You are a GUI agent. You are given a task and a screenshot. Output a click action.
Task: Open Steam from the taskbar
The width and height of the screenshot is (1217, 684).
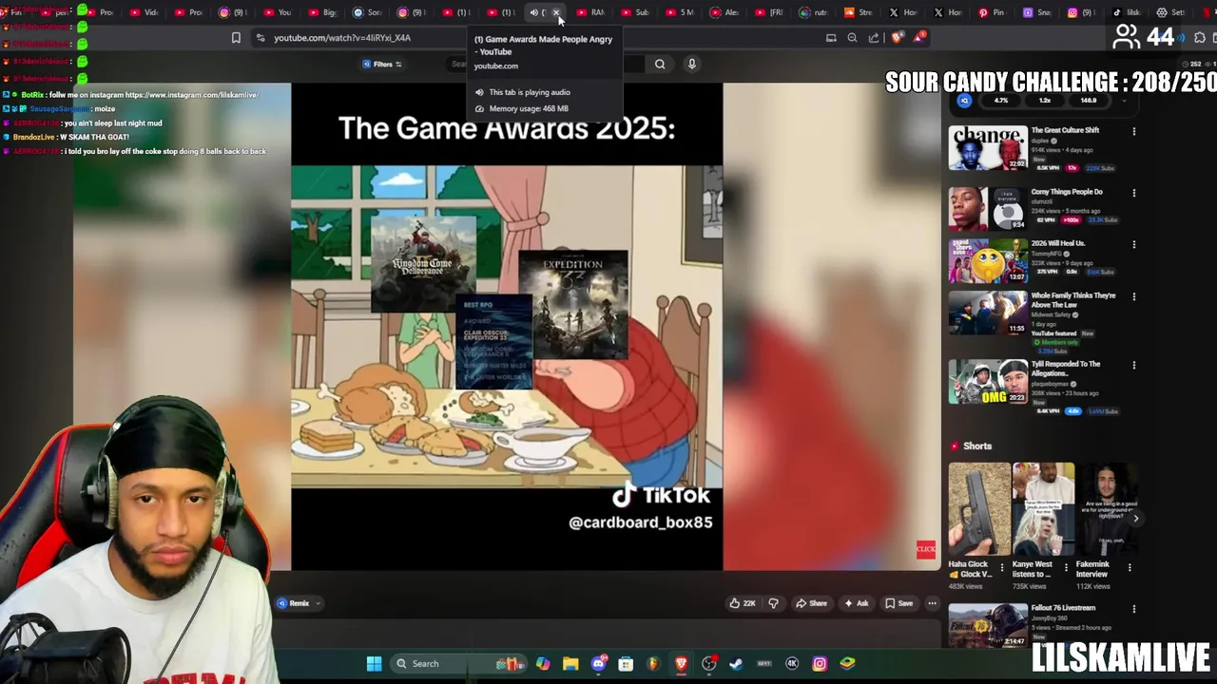pos(736,664)
